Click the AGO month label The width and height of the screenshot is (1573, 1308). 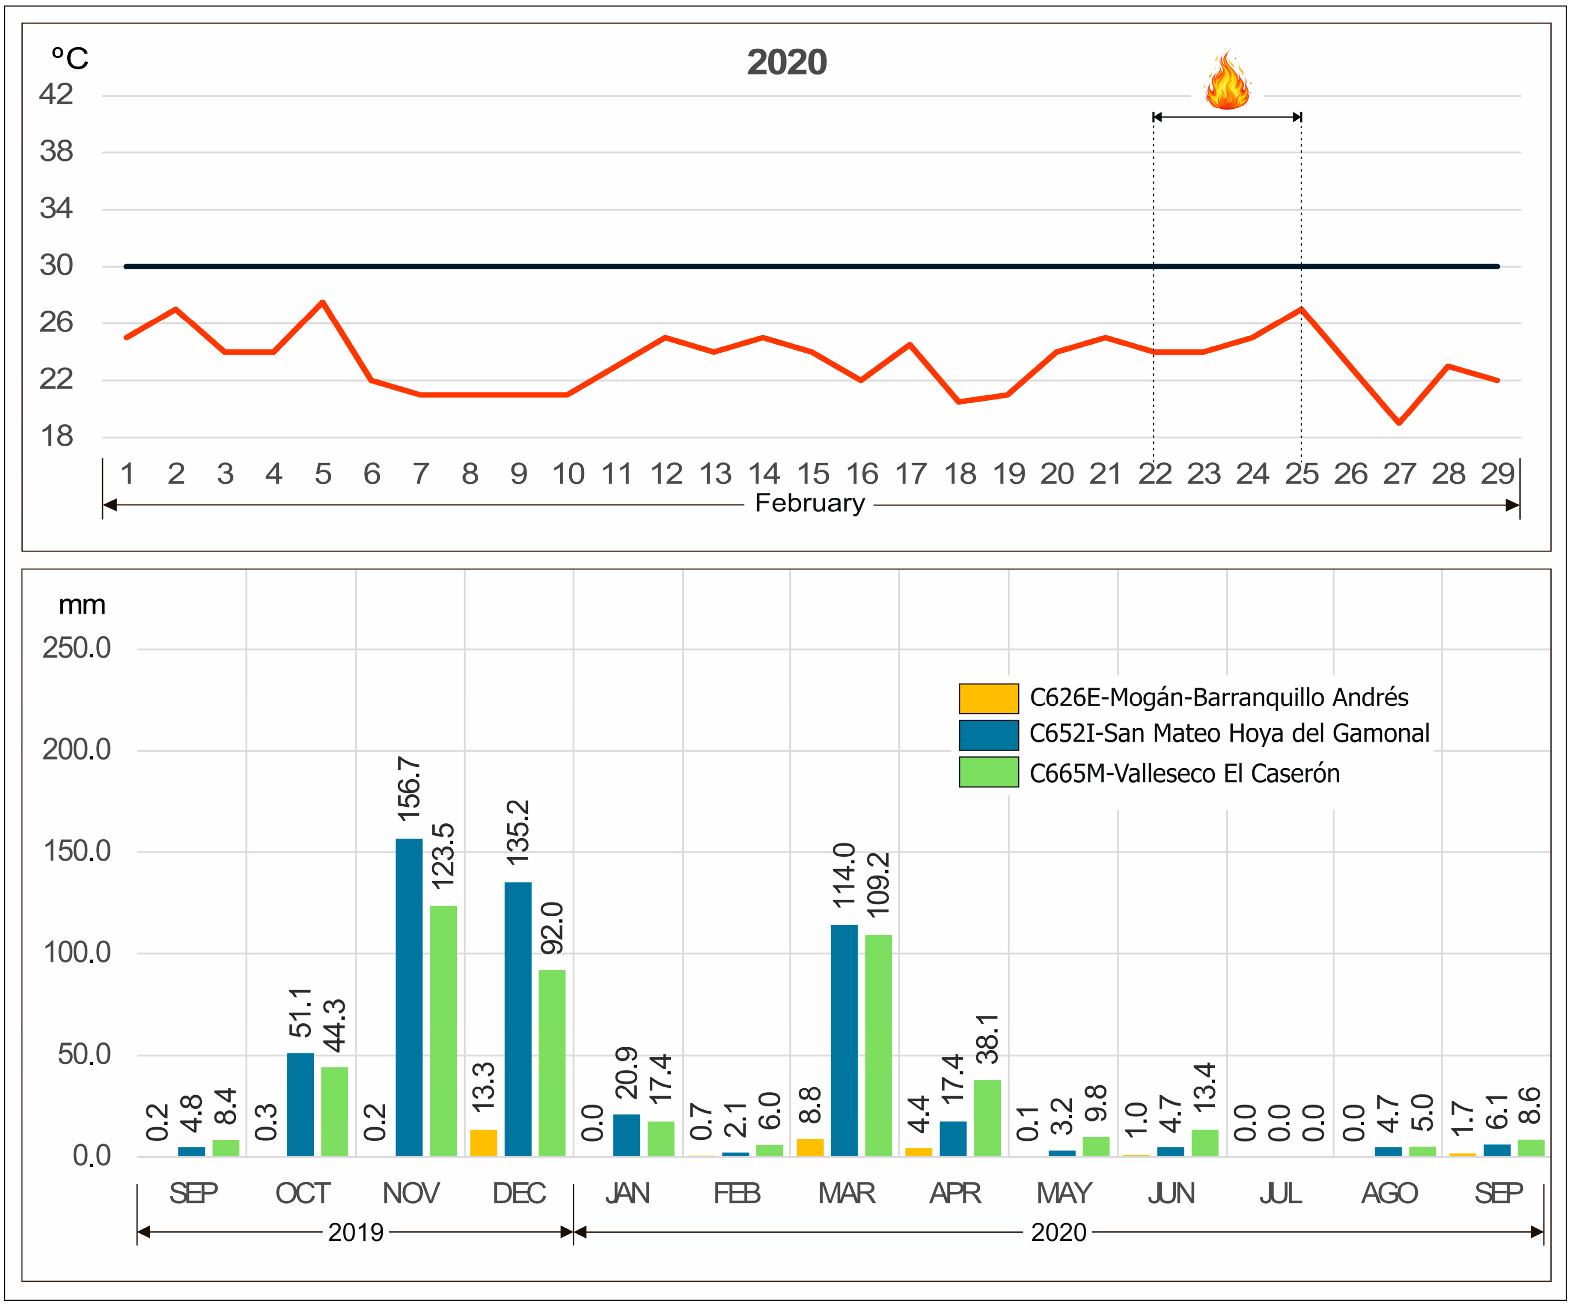(1389, 1193)
